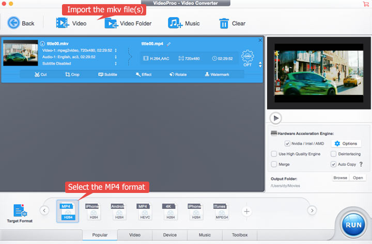
Task: Show Auto Copy help question mark
Action: pyautogui.click(x=361, y=164)
